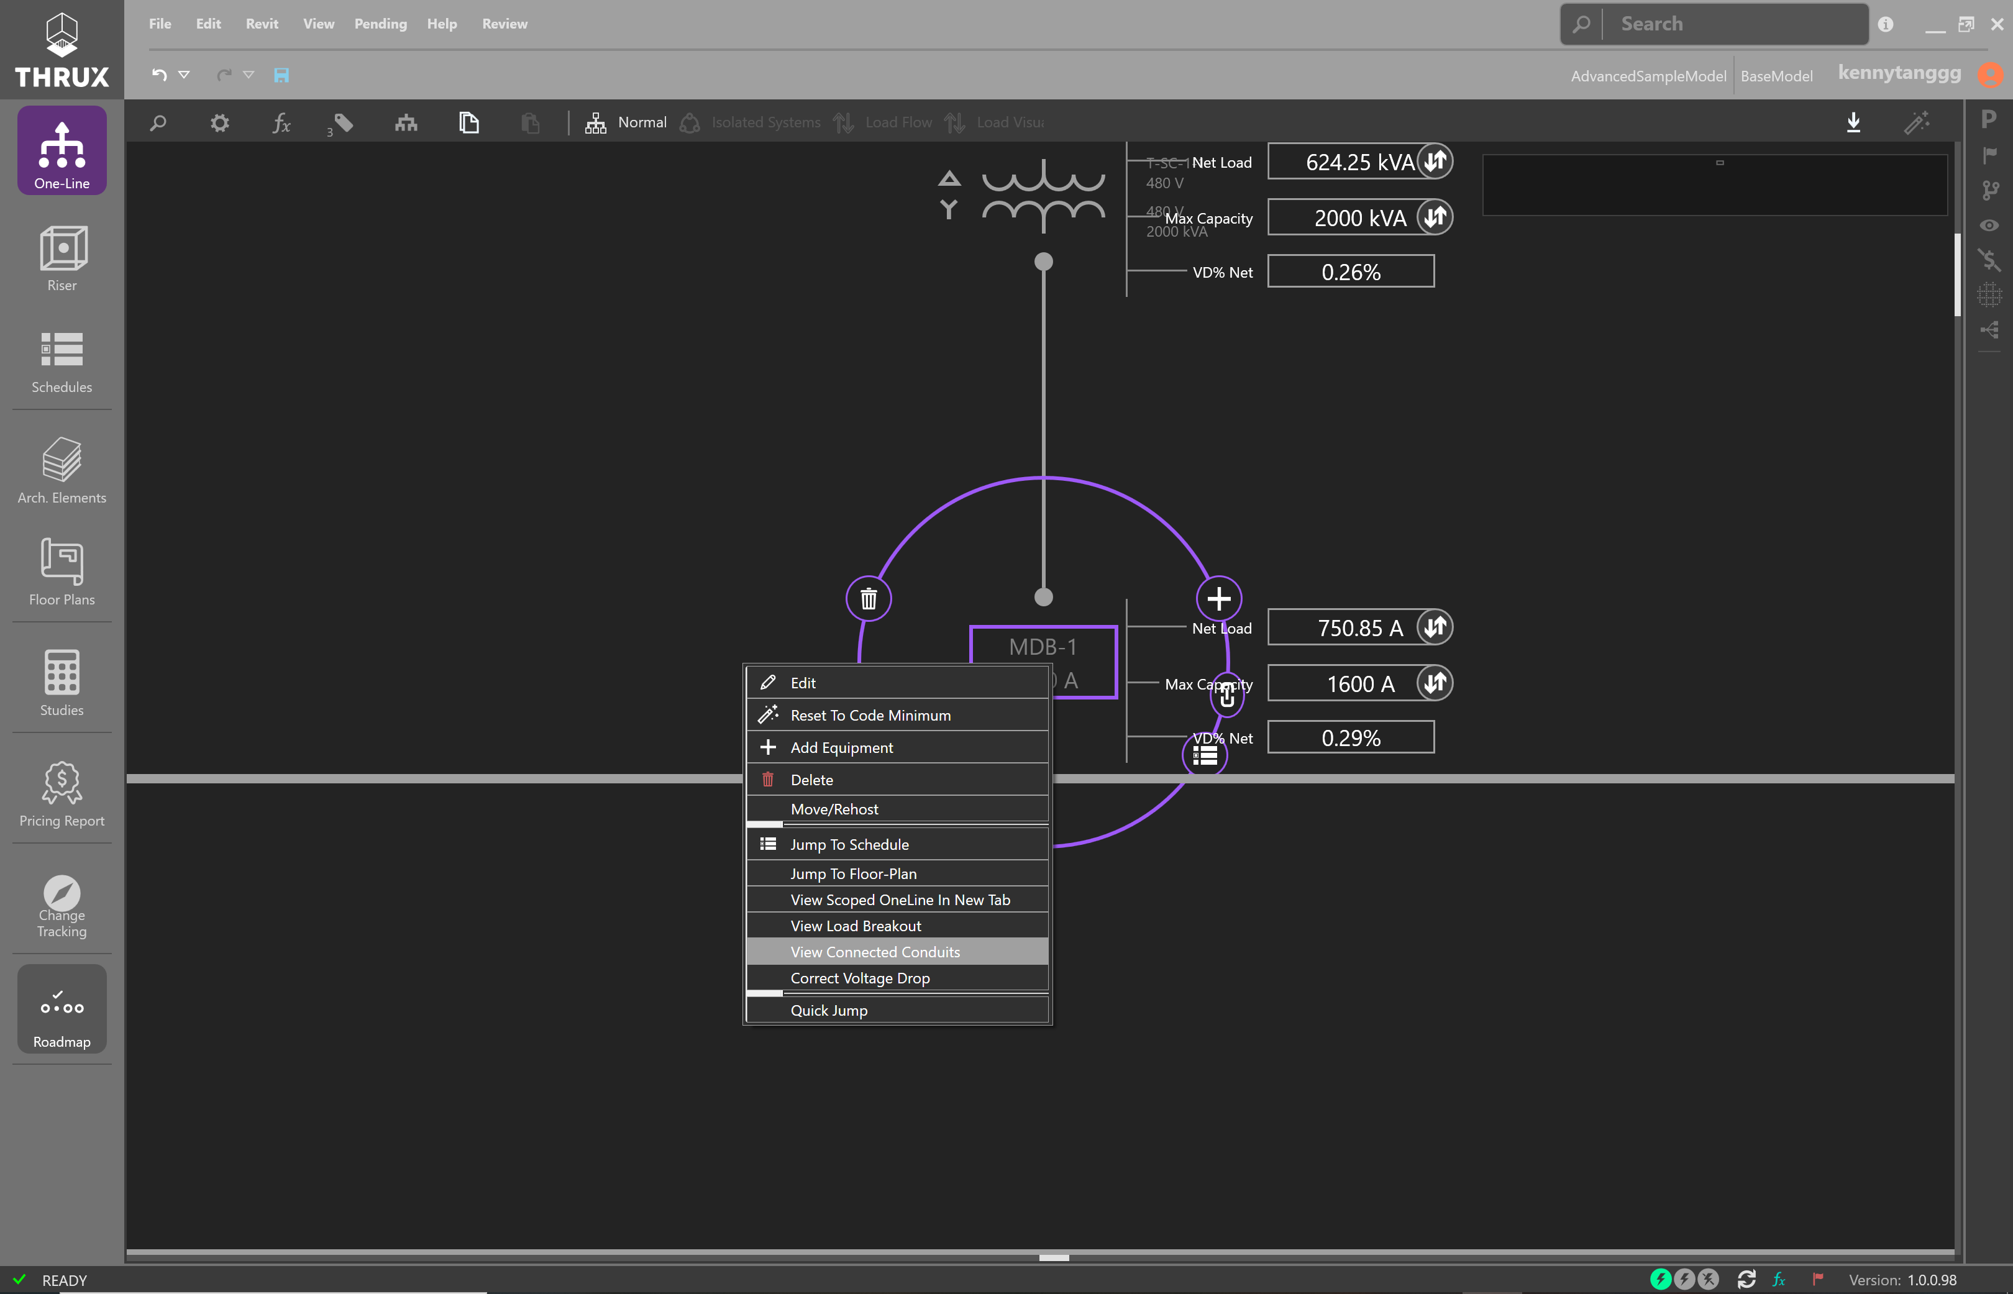
Task: Click the schedule list circle on MDB-1 ring
Action: 1205,755
